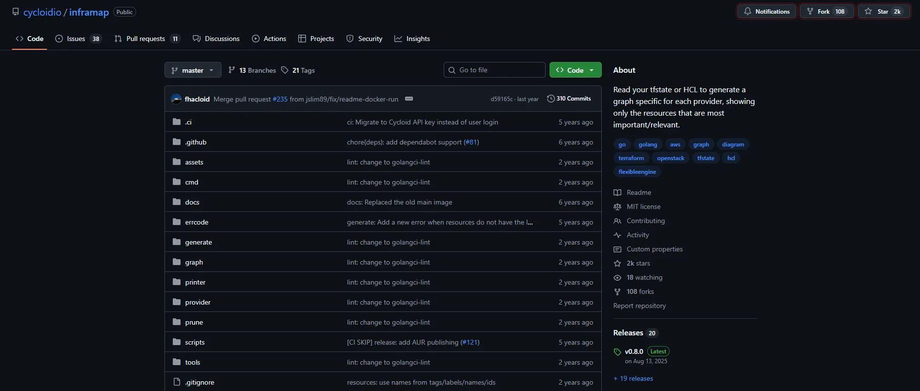View the 13 Branches list
Image resolution: width=920 pixels, height=391 pixels.
point(252,70)
